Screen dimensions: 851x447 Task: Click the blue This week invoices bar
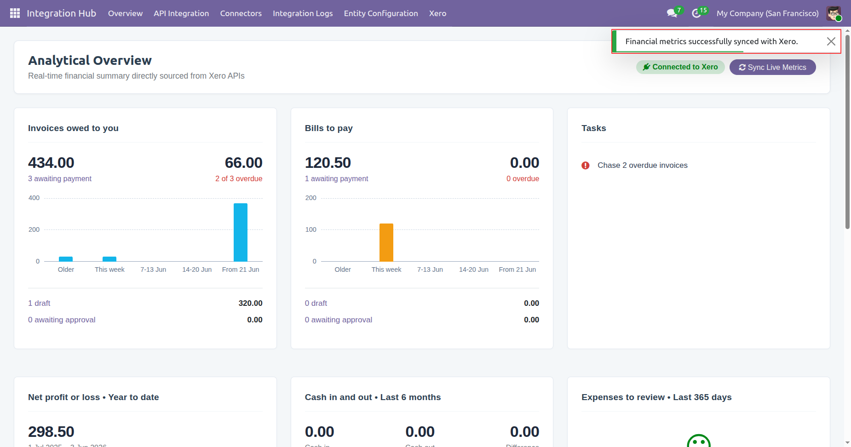[x=109, y=259]
